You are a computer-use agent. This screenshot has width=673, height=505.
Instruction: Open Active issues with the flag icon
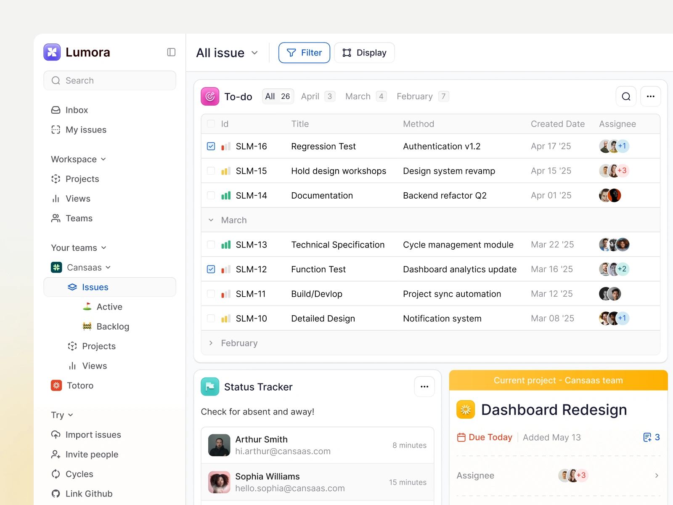[103, 307]
